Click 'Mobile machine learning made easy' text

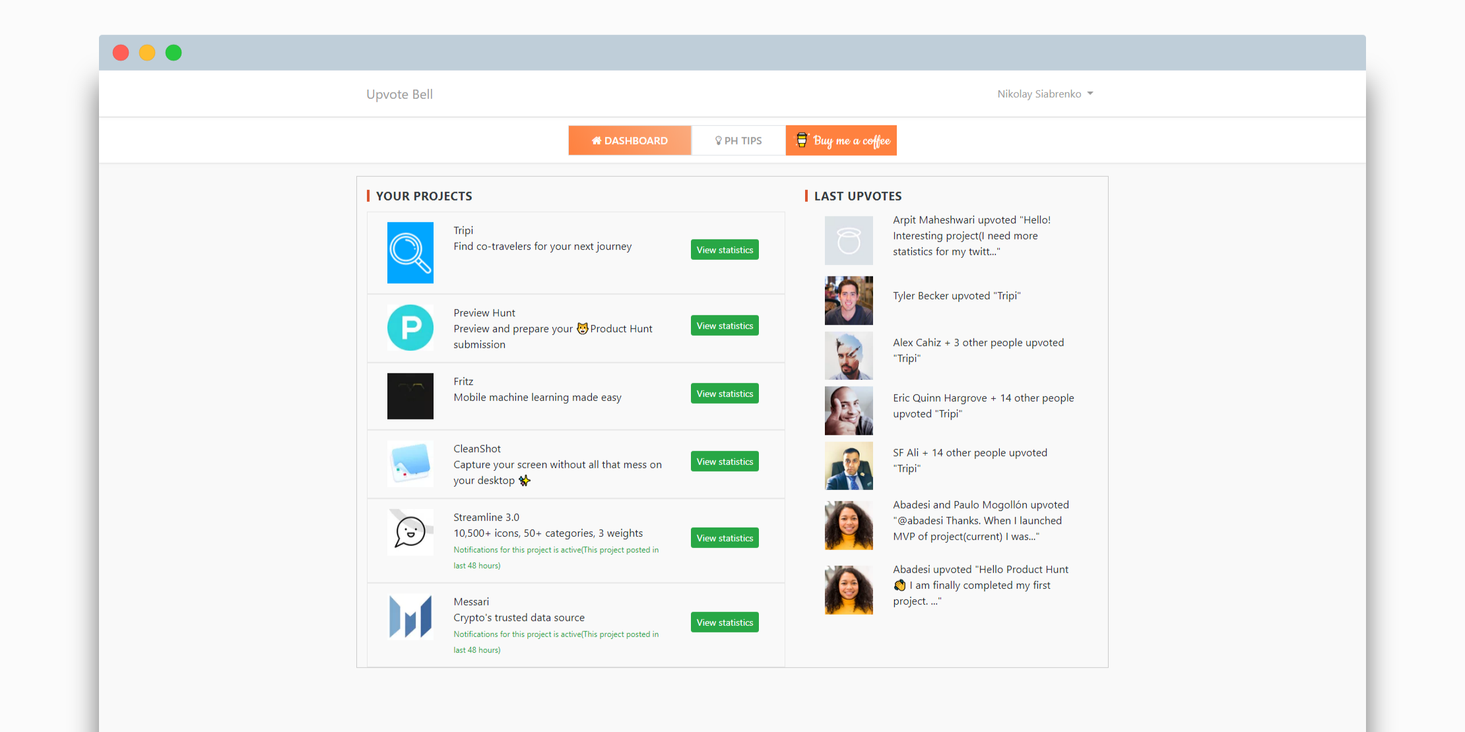(537, 397)
